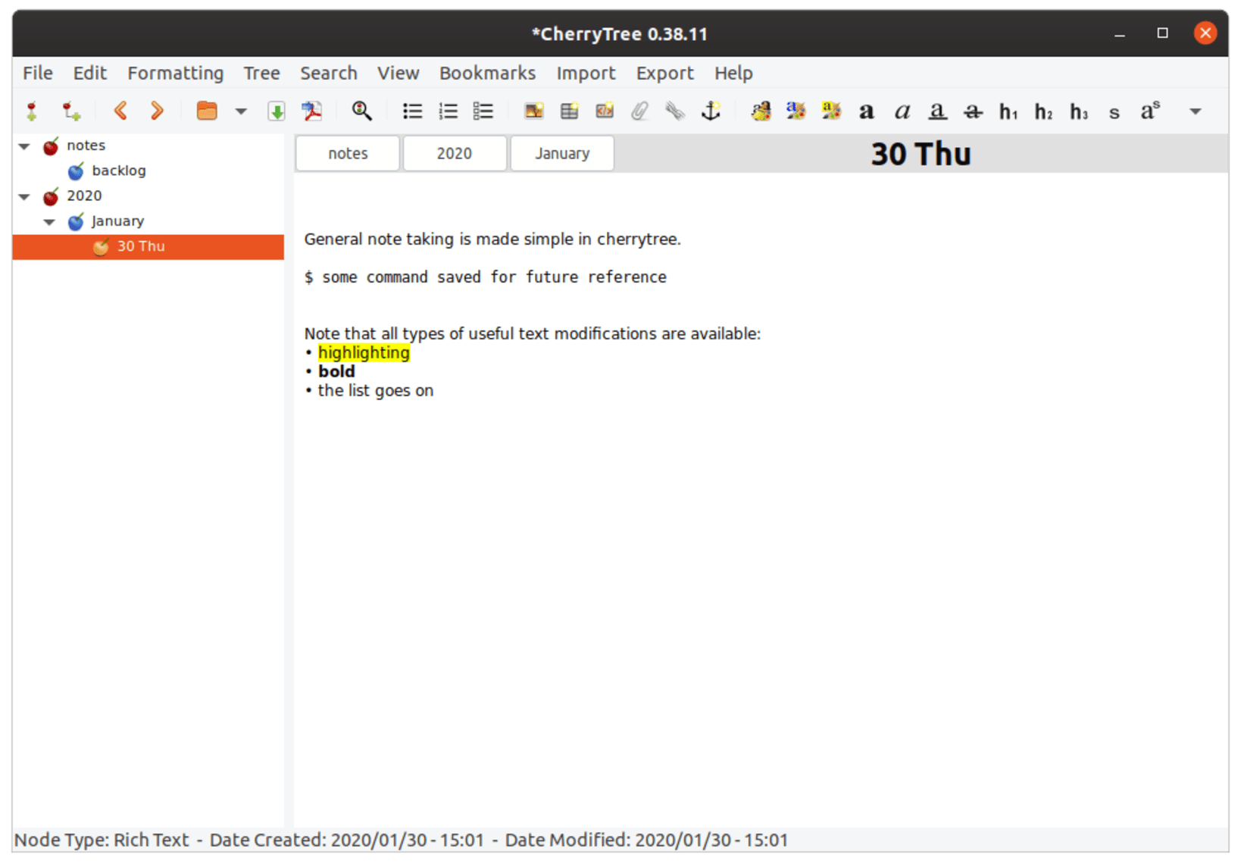Jump to January via breadcrumb button
Image resolution: width=1241 pixels, height=864 pixels.
[562, 153]
